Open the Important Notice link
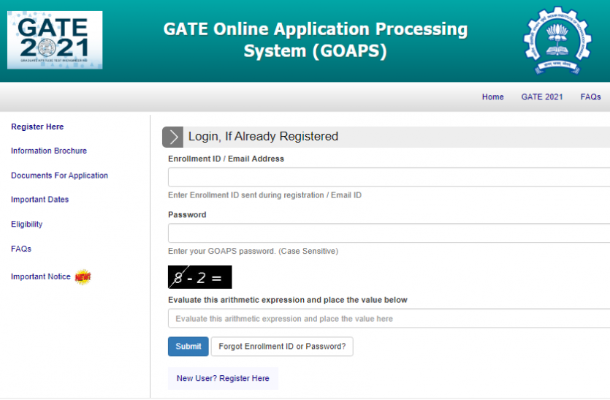Image resolution: width=610 pixels, height=400 pixels. (x=41, y=276)
